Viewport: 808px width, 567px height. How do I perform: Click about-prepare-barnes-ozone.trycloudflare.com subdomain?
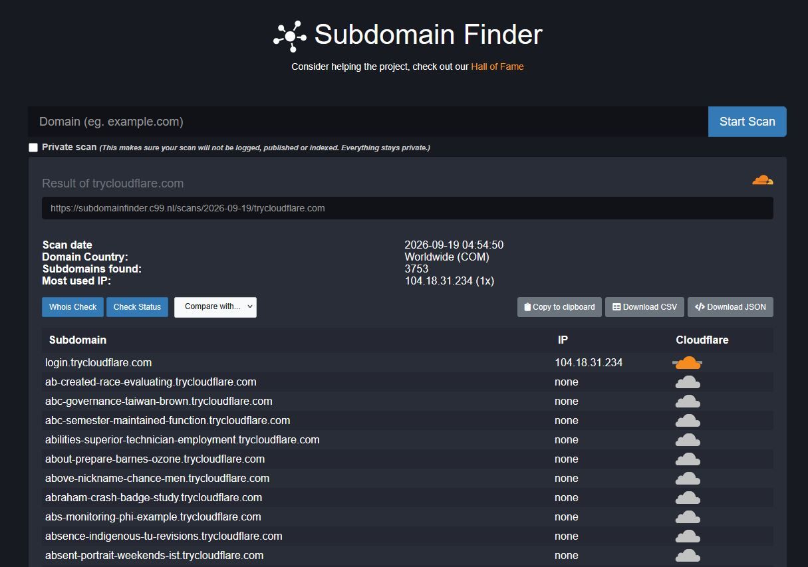point(155,459)
